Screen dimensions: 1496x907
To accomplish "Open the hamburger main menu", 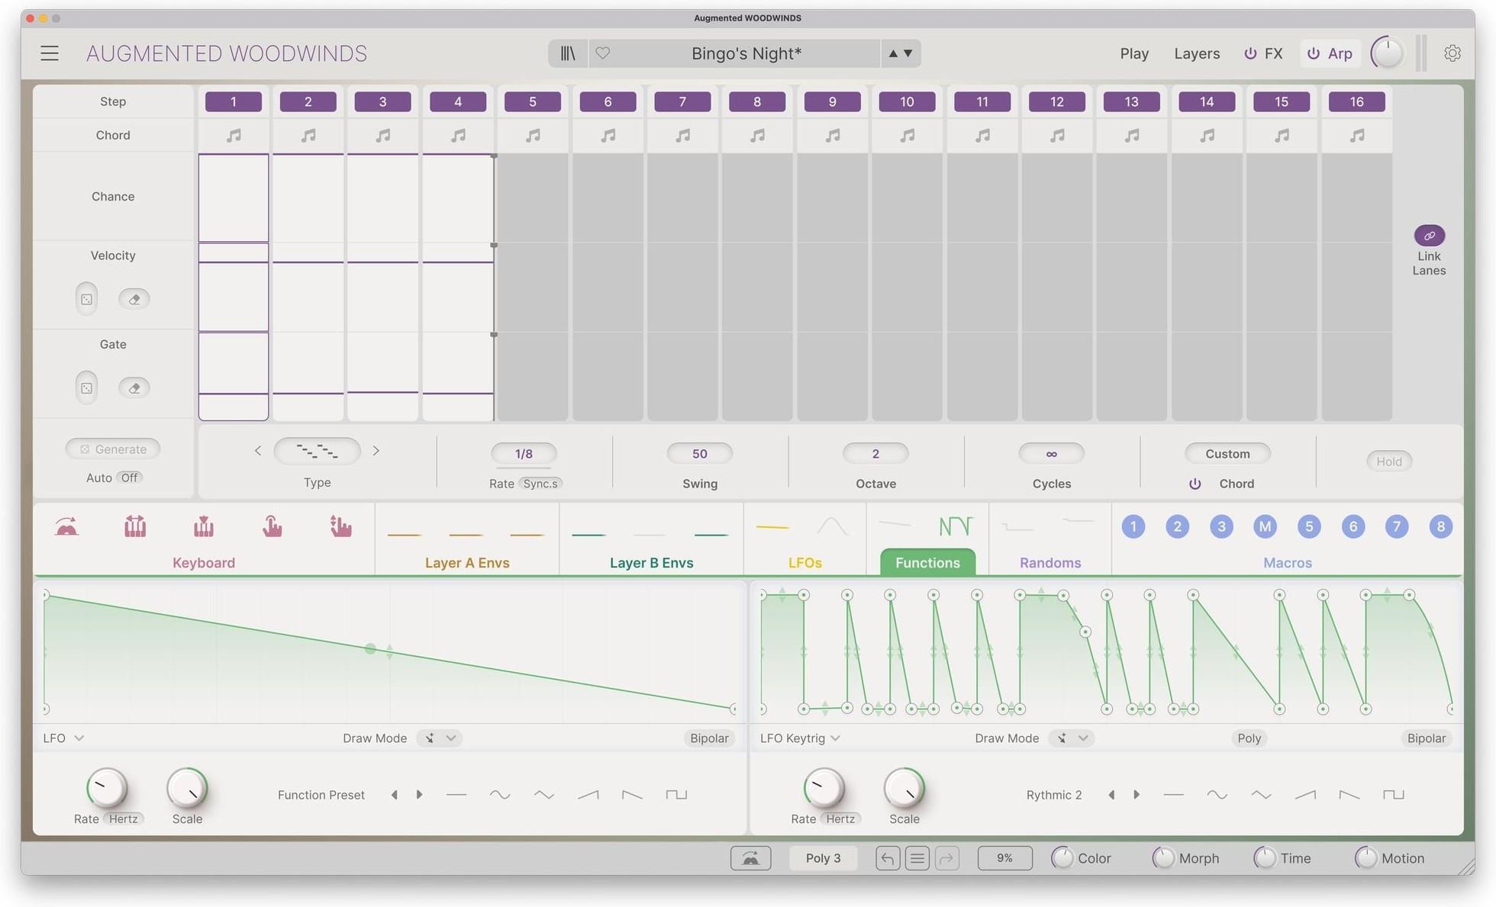I will 50,53.
